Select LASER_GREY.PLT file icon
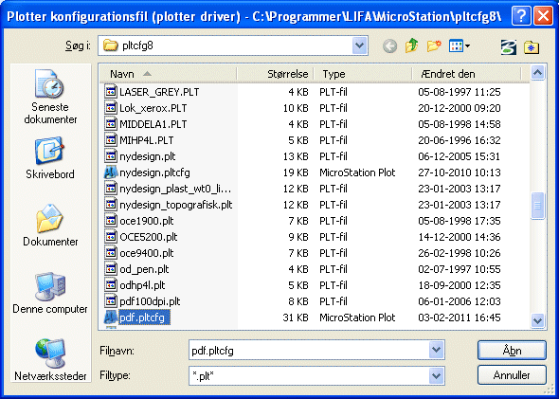This screenshot has height=399, width=559. [111, 92]
